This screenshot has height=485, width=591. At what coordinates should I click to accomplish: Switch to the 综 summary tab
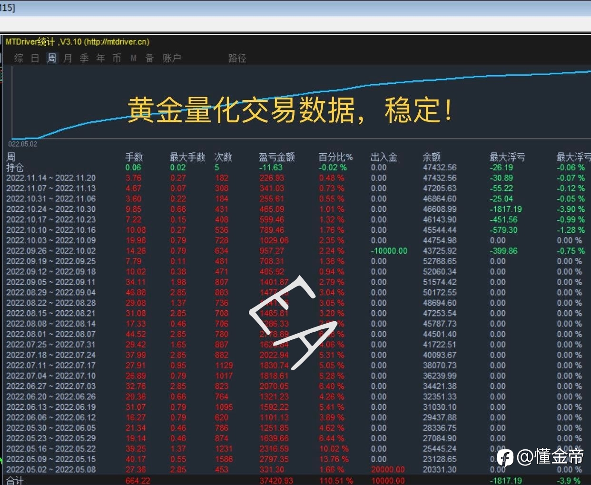click(x=19, y=58)
